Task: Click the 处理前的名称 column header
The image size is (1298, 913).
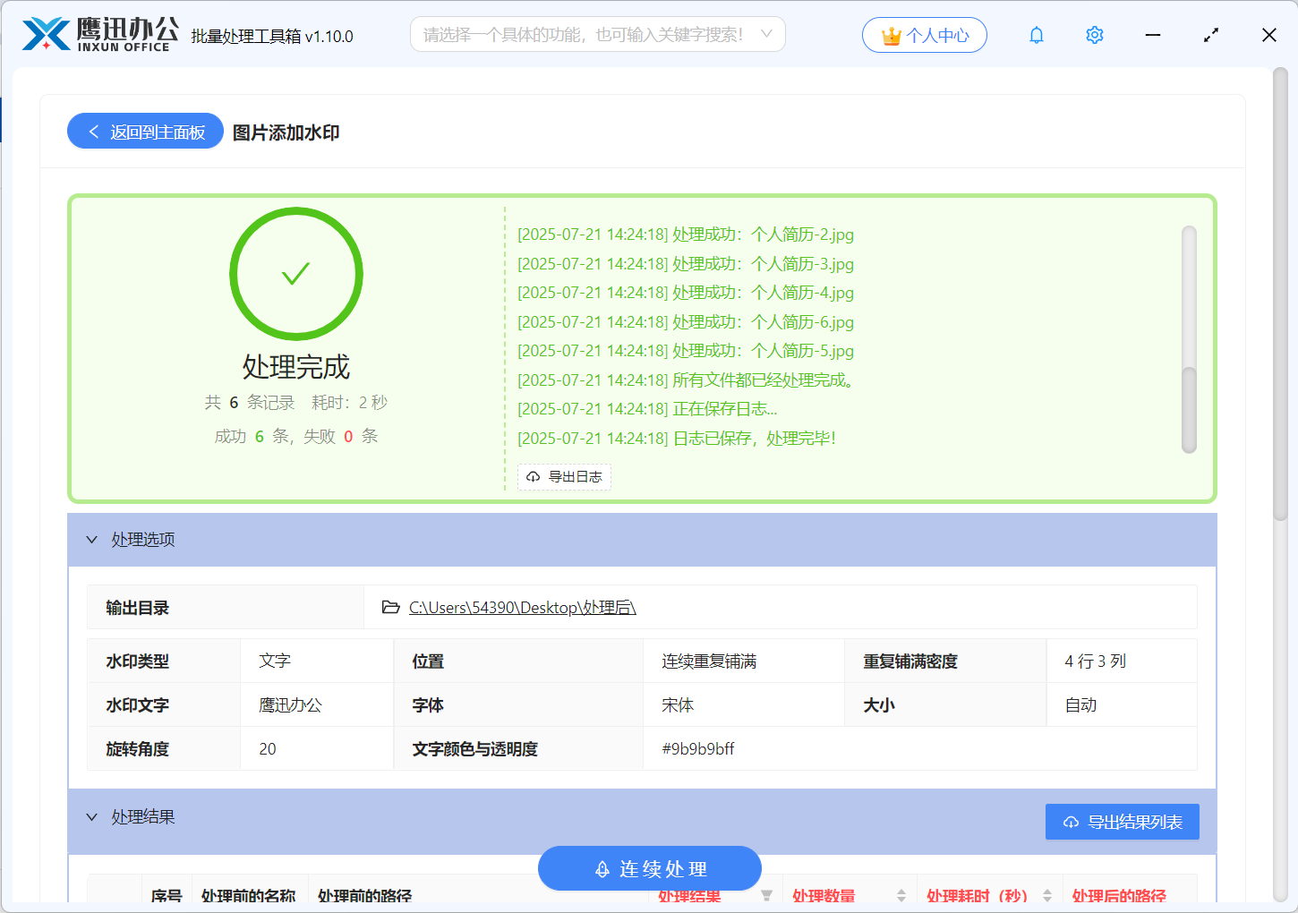Action: coord(248,895)
